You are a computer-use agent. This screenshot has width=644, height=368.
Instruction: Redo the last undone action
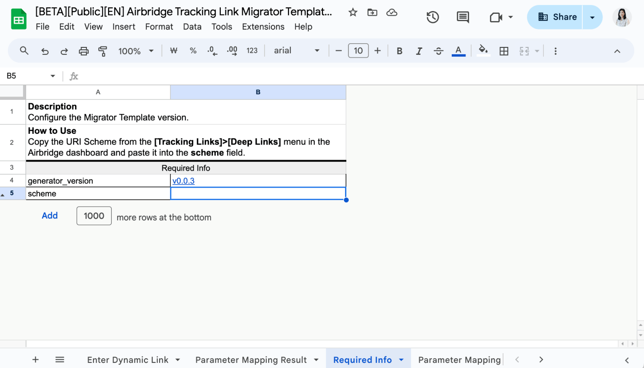[64, 51]
